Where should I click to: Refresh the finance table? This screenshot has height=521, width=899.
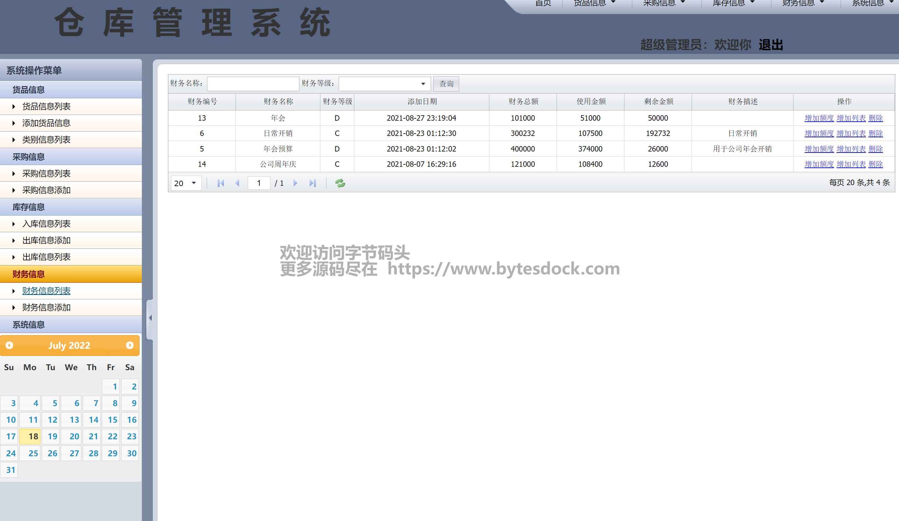(340, 183)
